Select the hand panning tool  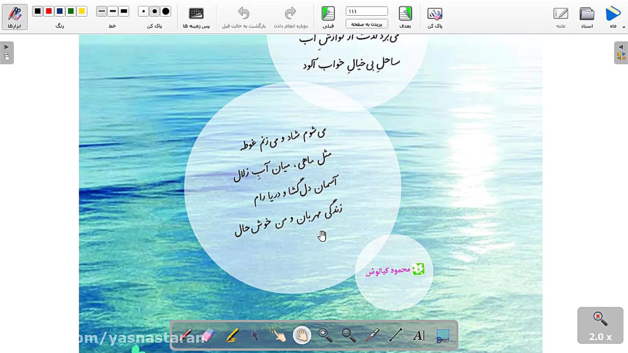pyautogui.click(x=302, y=335)
